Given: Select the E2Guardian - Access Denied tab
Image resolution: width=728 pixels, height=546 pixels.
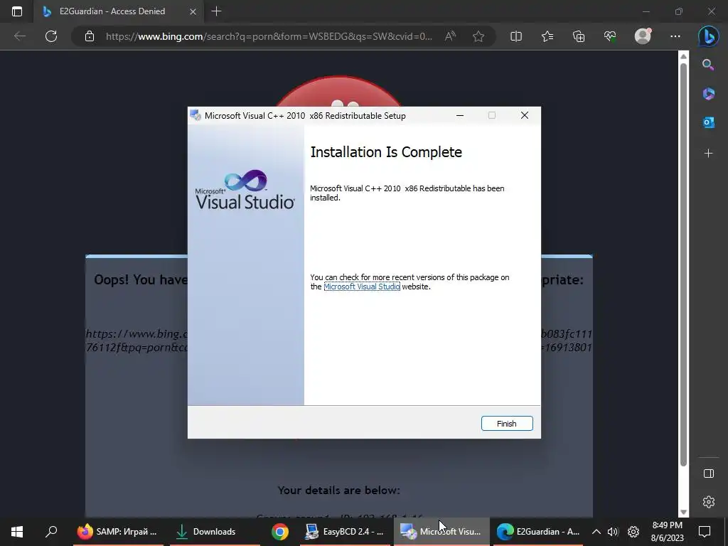Looking at the screenshot, I should 112,11.
